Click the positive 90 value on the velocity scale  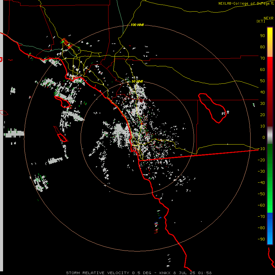(262, 36)
